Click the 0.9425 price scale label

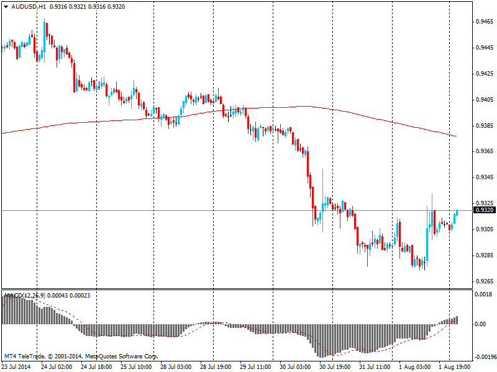point(485,74)
